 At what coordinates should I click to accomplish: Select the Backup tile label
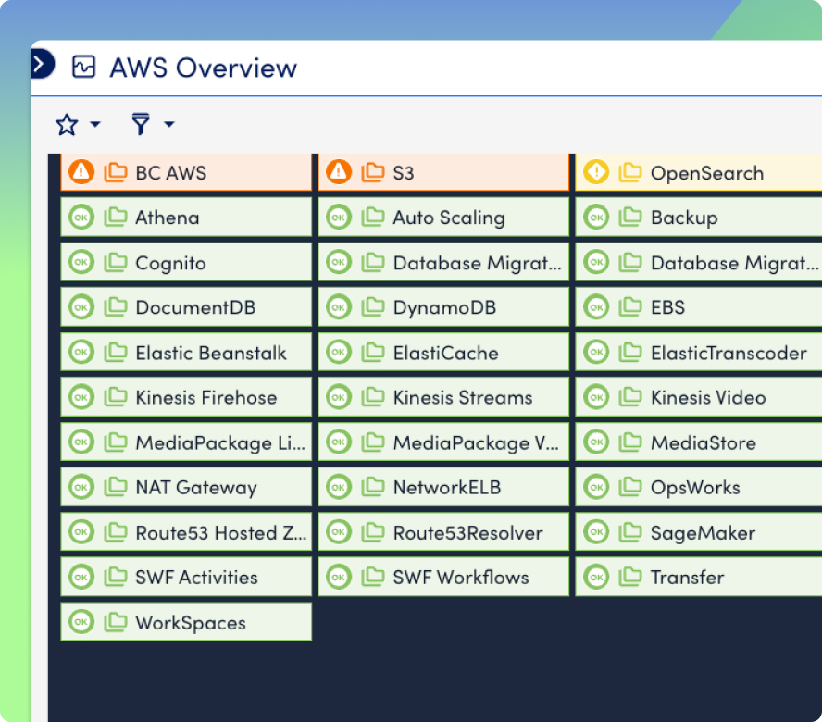coord(684,218)
